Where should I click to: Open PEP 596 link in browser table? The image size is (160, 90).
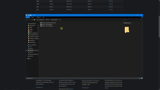pyautogui.click(x=111, y=7)
